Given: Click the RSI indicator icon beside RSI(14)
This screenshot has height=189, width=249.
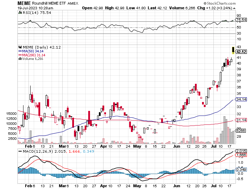Looking at the screenshot, I should click(20, 12).
